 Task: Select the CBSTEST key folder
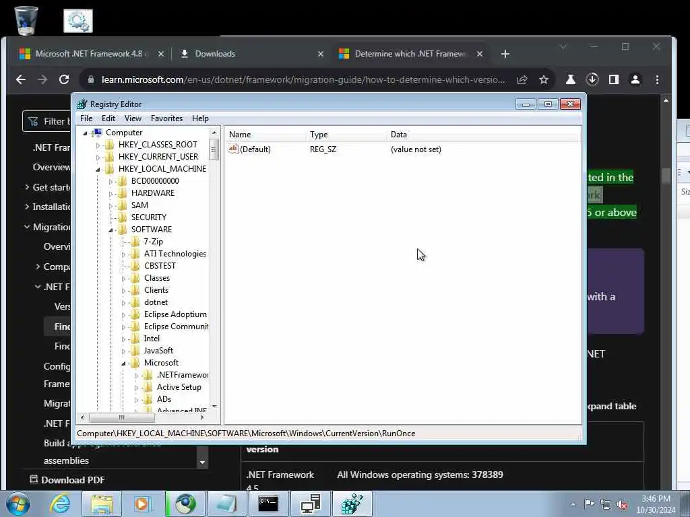(x=160, y=265)
